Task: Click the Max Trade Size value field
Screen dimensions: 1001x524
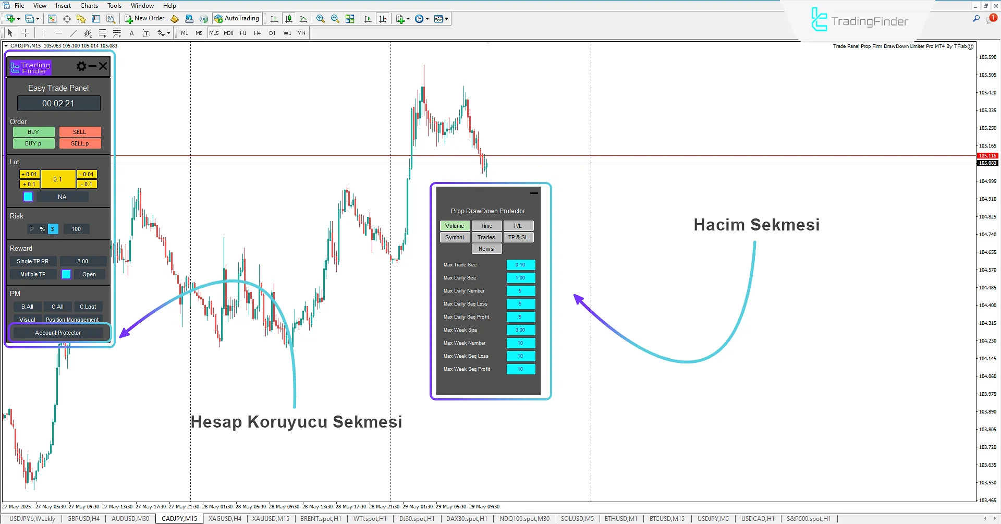Action: [x=520, y=264]
